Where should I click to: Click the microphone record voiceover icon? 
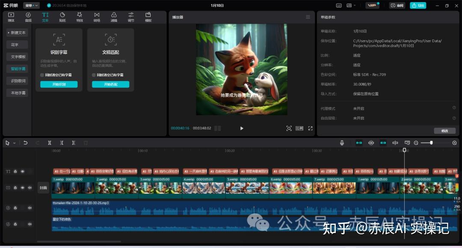[342, 143]
